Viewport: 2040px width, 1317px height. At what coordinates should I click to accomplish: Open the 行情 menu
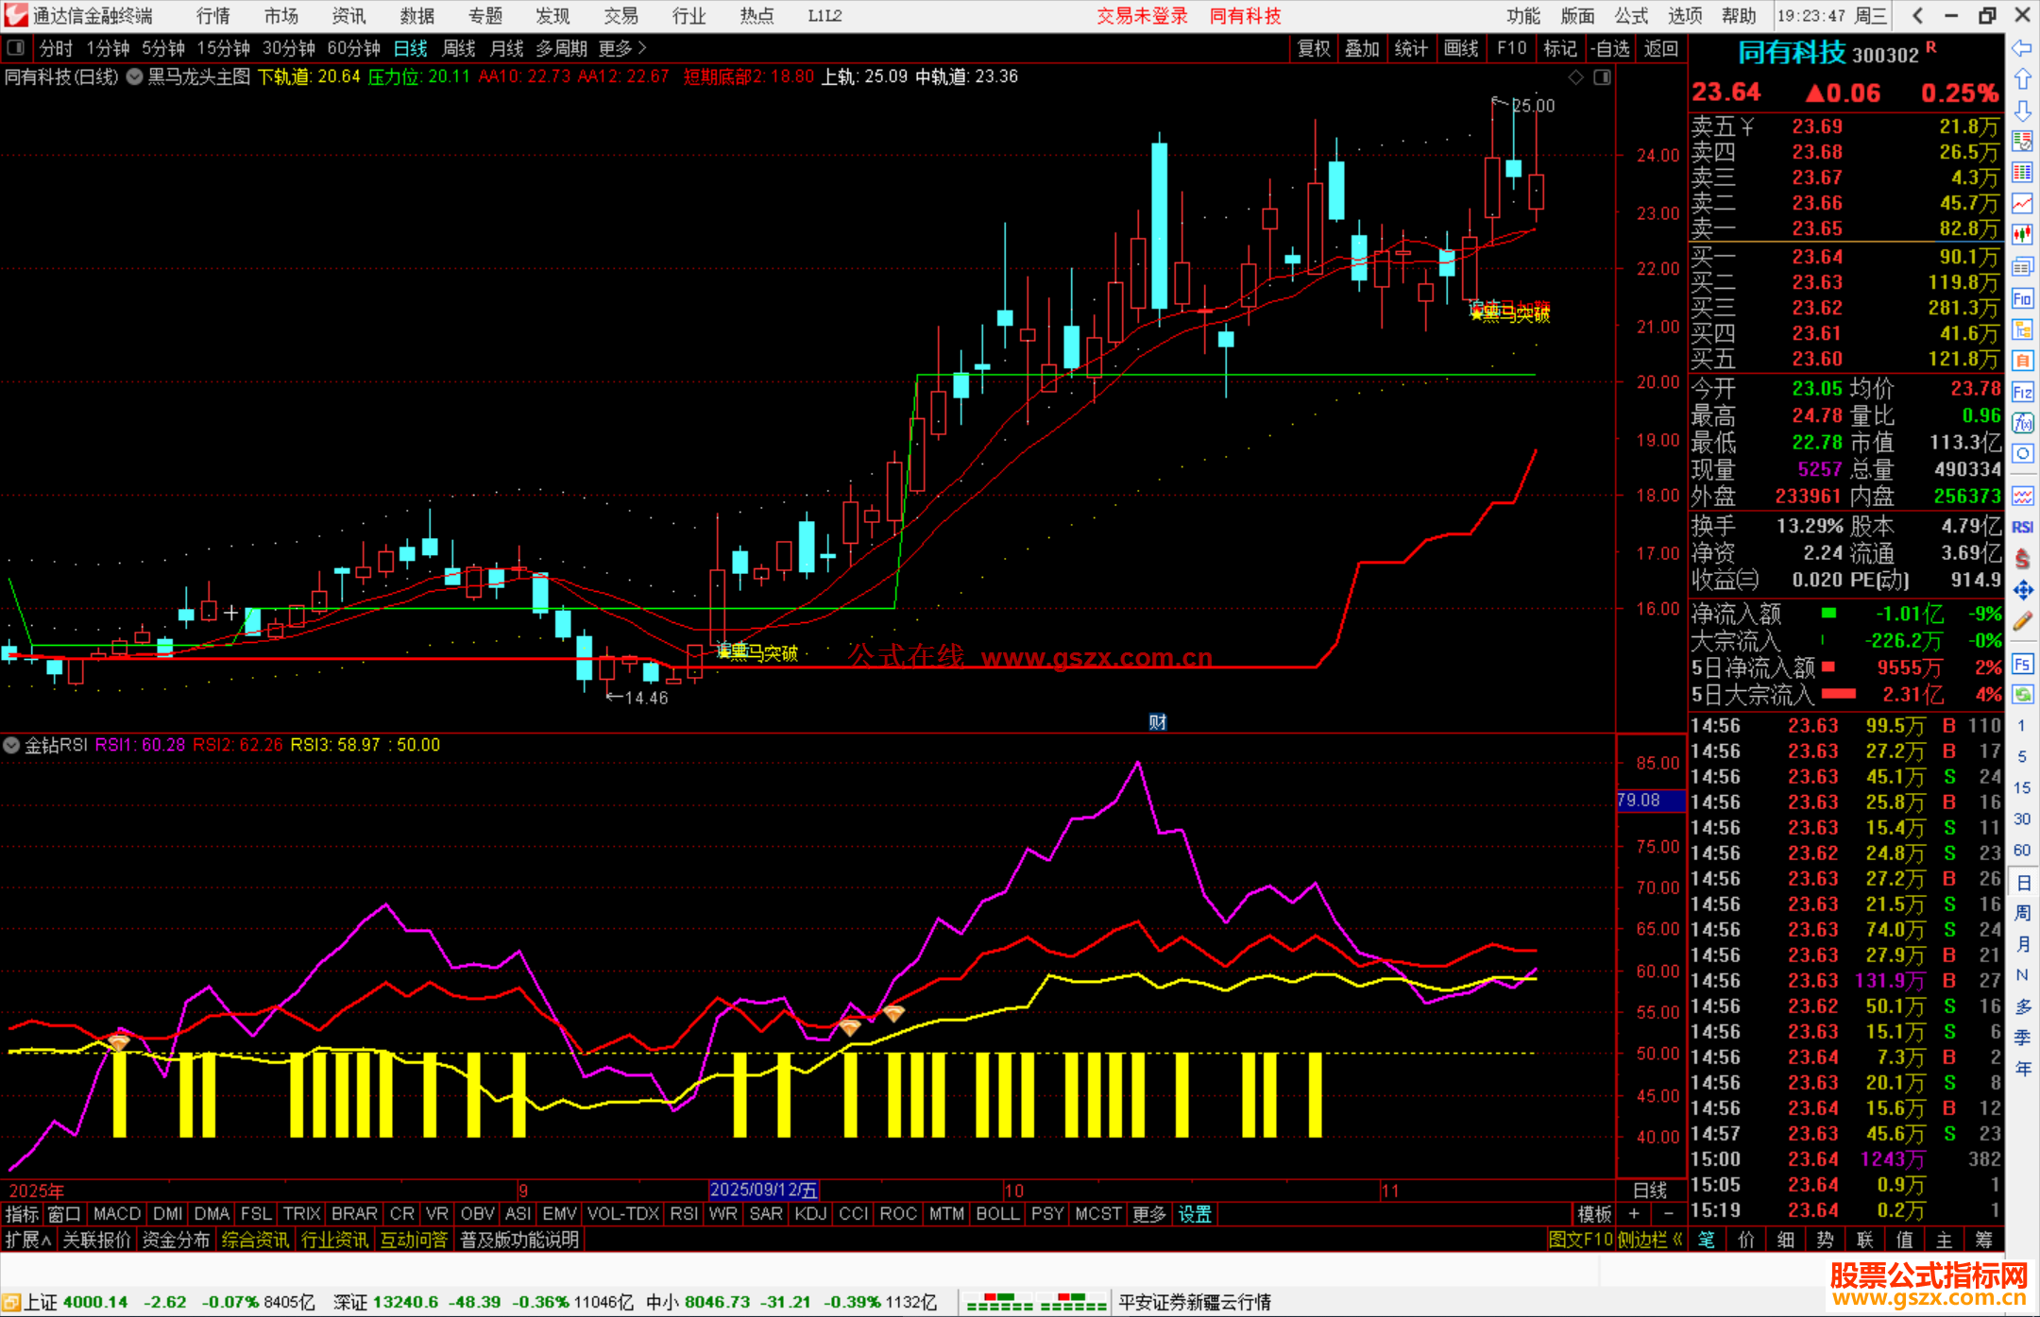213,16
